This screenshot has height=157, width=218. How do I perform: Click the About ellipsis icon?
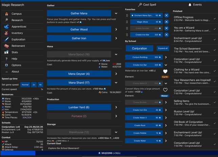coord(6,72)
